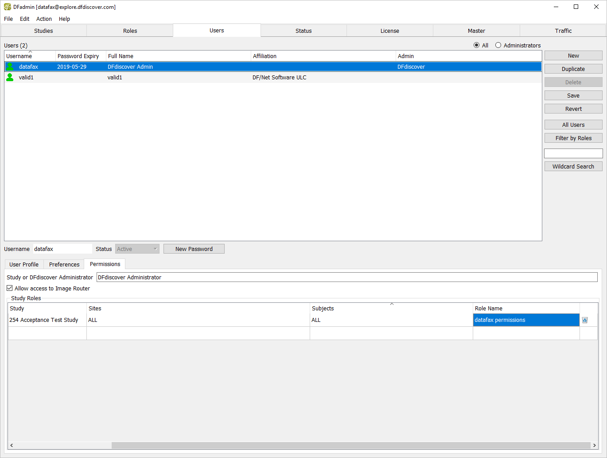Open the Status dropdown showing Active
Viewport: 607px width, 458px height.
137,249
